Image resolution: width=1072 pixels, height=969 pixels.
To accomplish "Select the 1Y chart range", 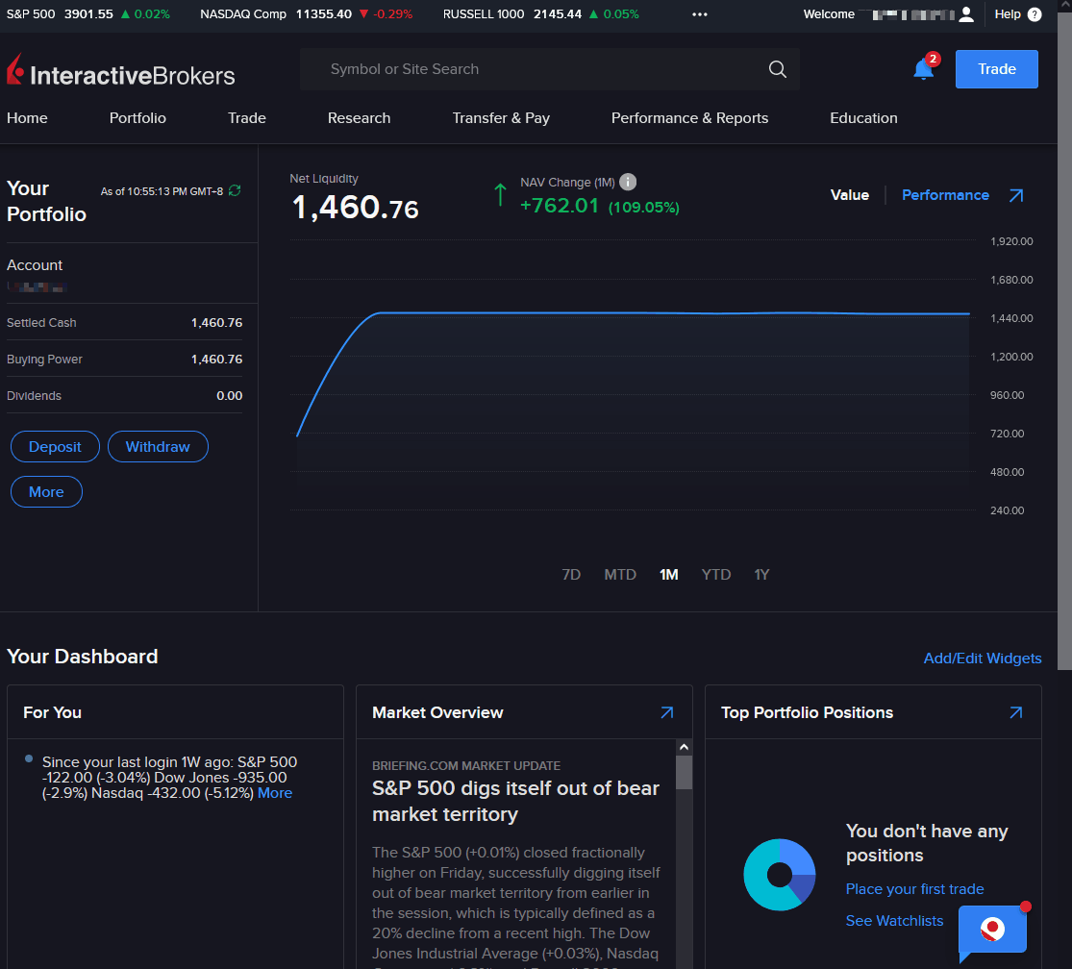I will tap(761, 575).
